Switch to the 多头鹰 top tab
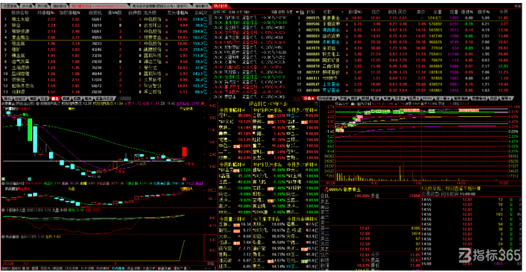 pos(26,6)
